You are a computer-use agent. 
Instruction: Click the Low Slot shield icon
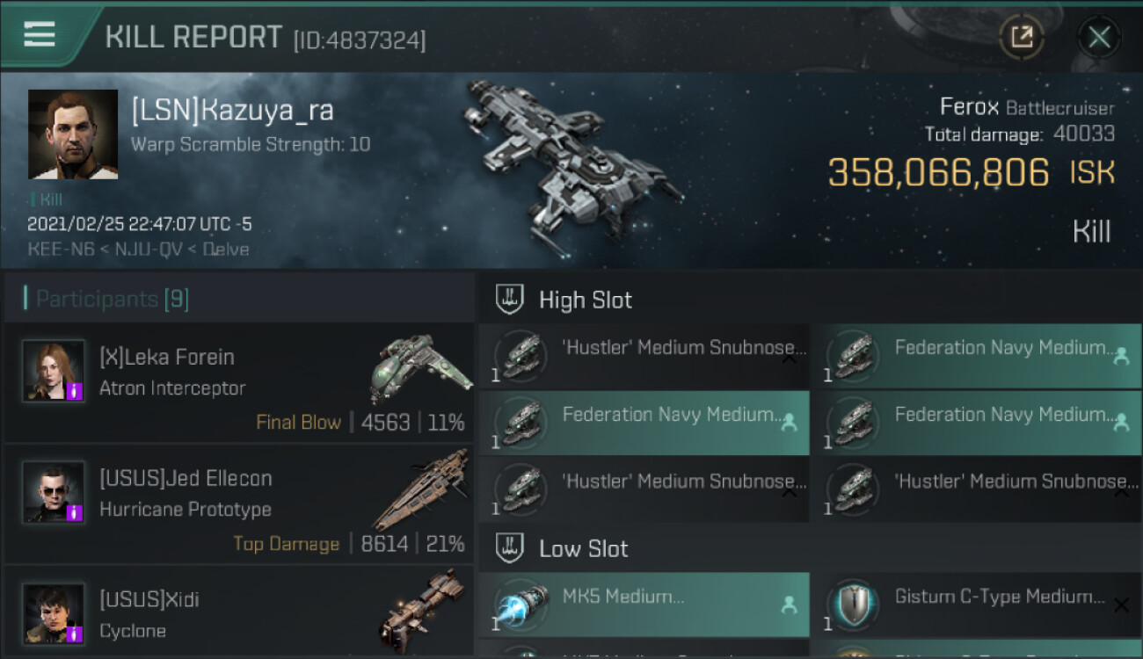pos(510,549)
